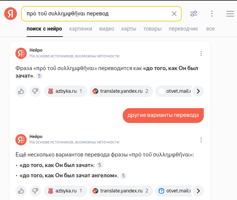Clear the search query with X icon
237x200 pixels.
point(174,14)
